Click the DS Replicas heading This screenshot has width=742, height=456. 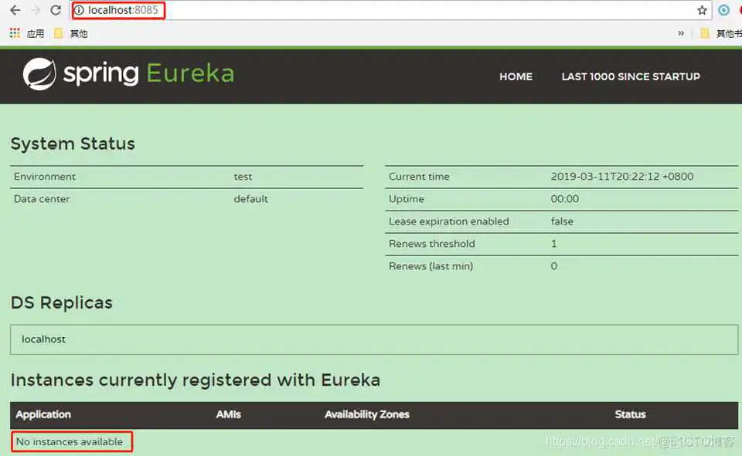point(62,302)
